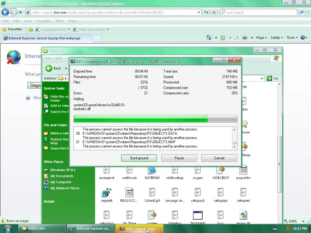Select the popcinfo file icon

pos(243,173)
